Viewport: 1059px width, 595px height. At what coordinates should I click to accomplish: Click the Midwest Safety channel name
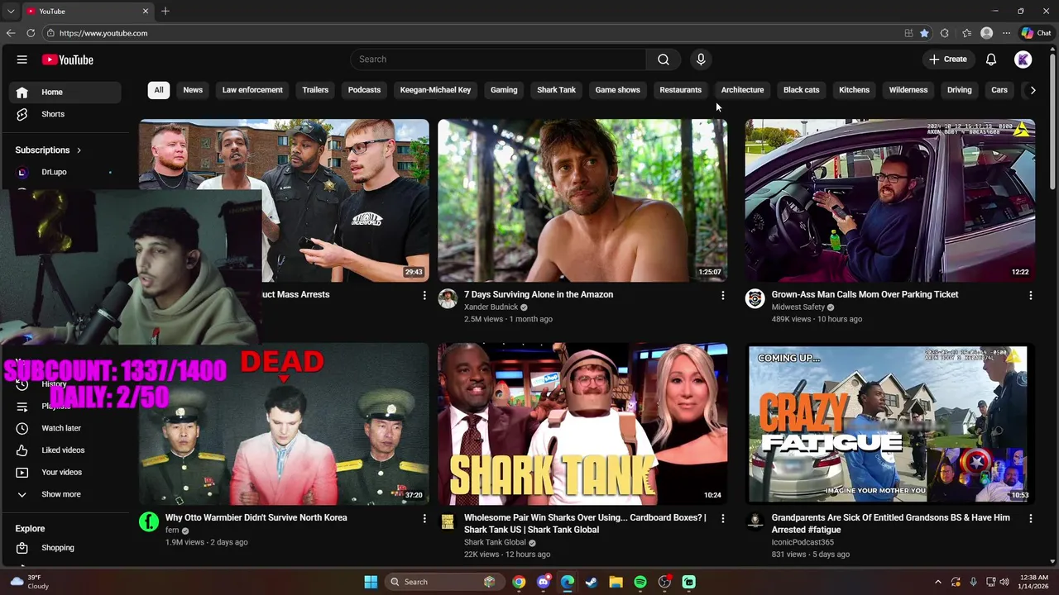pyautogui.click(x=798, y=307)
